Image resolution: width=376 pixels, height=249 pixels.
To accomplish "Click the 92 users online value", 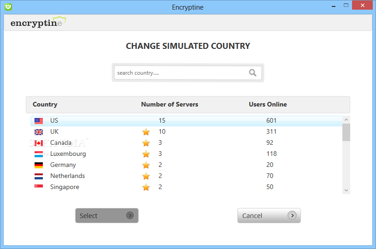I will point(270,142).
